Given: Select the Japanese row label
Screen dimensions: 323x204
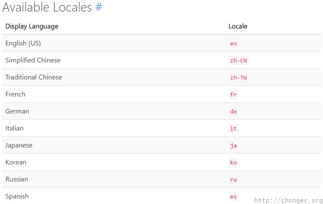Looking at the screenshot, I should [x=19, y=145].
